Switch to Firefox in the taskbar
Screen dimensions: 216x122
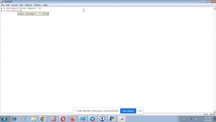pyautogui.click(x=73, y=119)
